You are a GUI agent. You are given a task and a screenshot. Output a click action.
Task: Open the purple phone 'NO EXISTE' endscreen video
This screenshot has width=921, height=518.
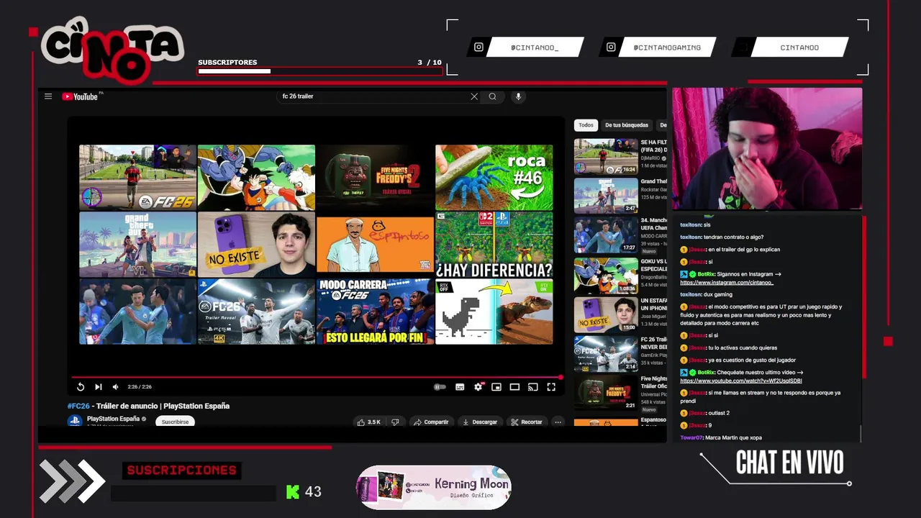256,245
